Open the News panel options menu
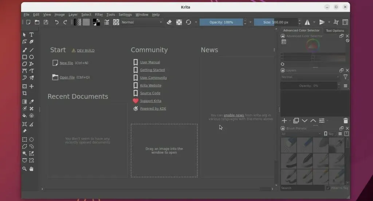 (x=274, y=50)
